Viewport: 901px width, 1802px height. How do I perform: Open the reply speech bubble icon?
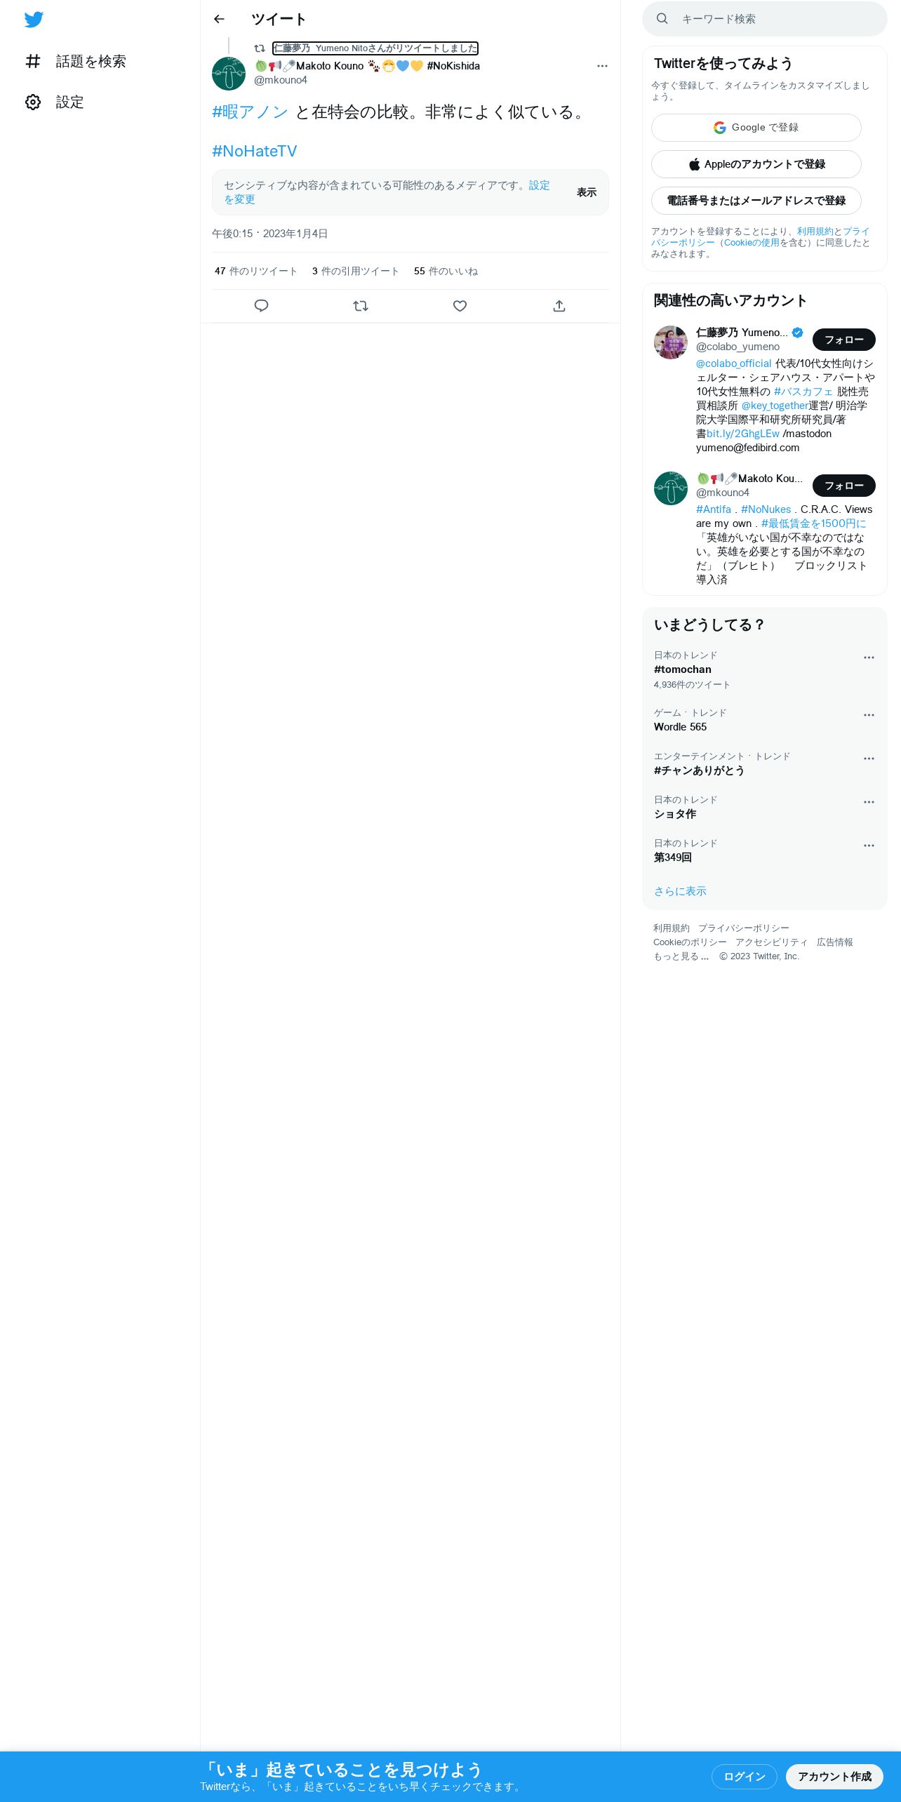tap(261, 306)
